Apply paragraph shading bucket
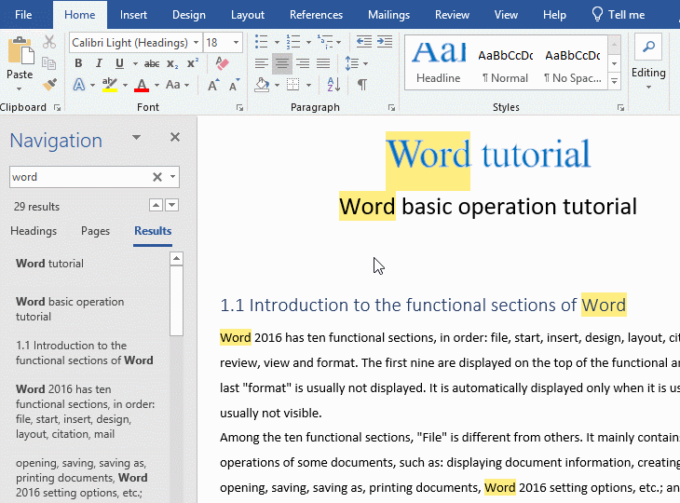This screenshot has width=680, height=503. click(x=262, y=85)
